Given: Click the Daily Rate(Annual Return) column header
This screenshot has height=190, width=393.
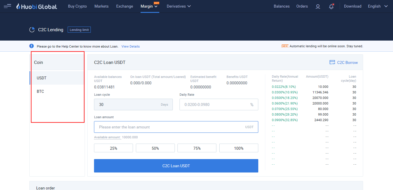Looking at the screenshot, I should click(x=285, y=79).
